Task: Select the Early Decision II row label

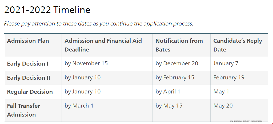Action: click(x=29, y=78)
